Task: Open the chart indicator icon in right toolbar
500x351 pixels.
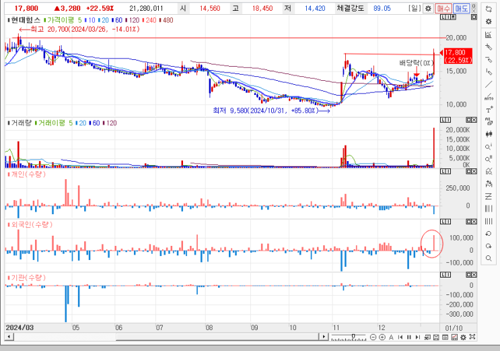Action: point(489,34)
